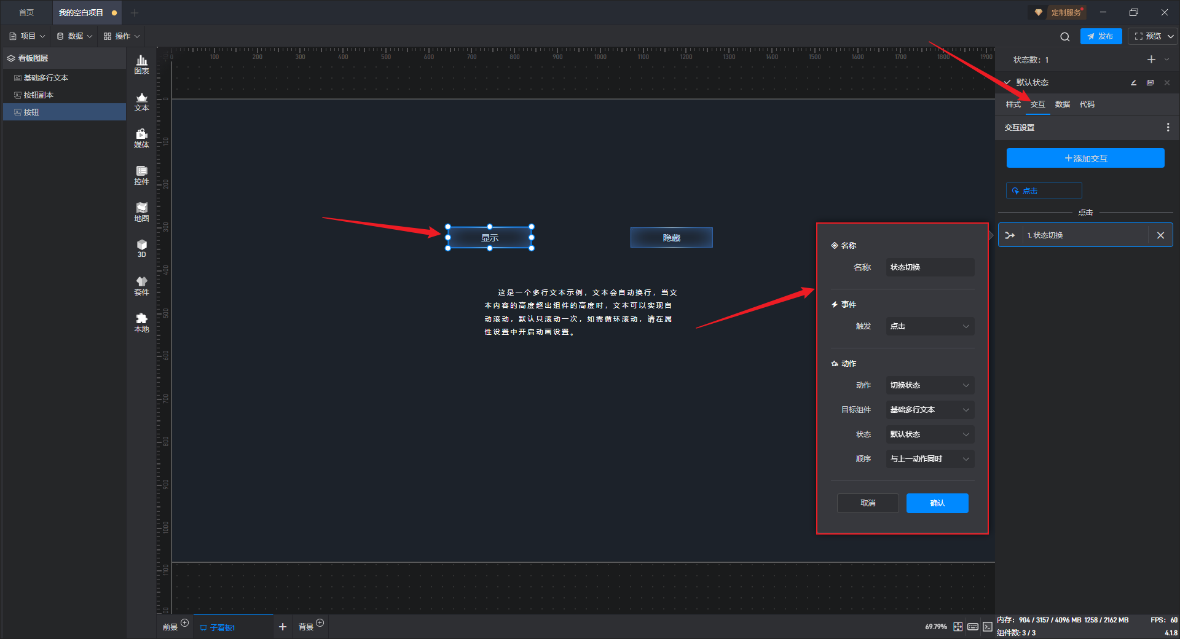Open the 本地 local component category

[141, 323]
